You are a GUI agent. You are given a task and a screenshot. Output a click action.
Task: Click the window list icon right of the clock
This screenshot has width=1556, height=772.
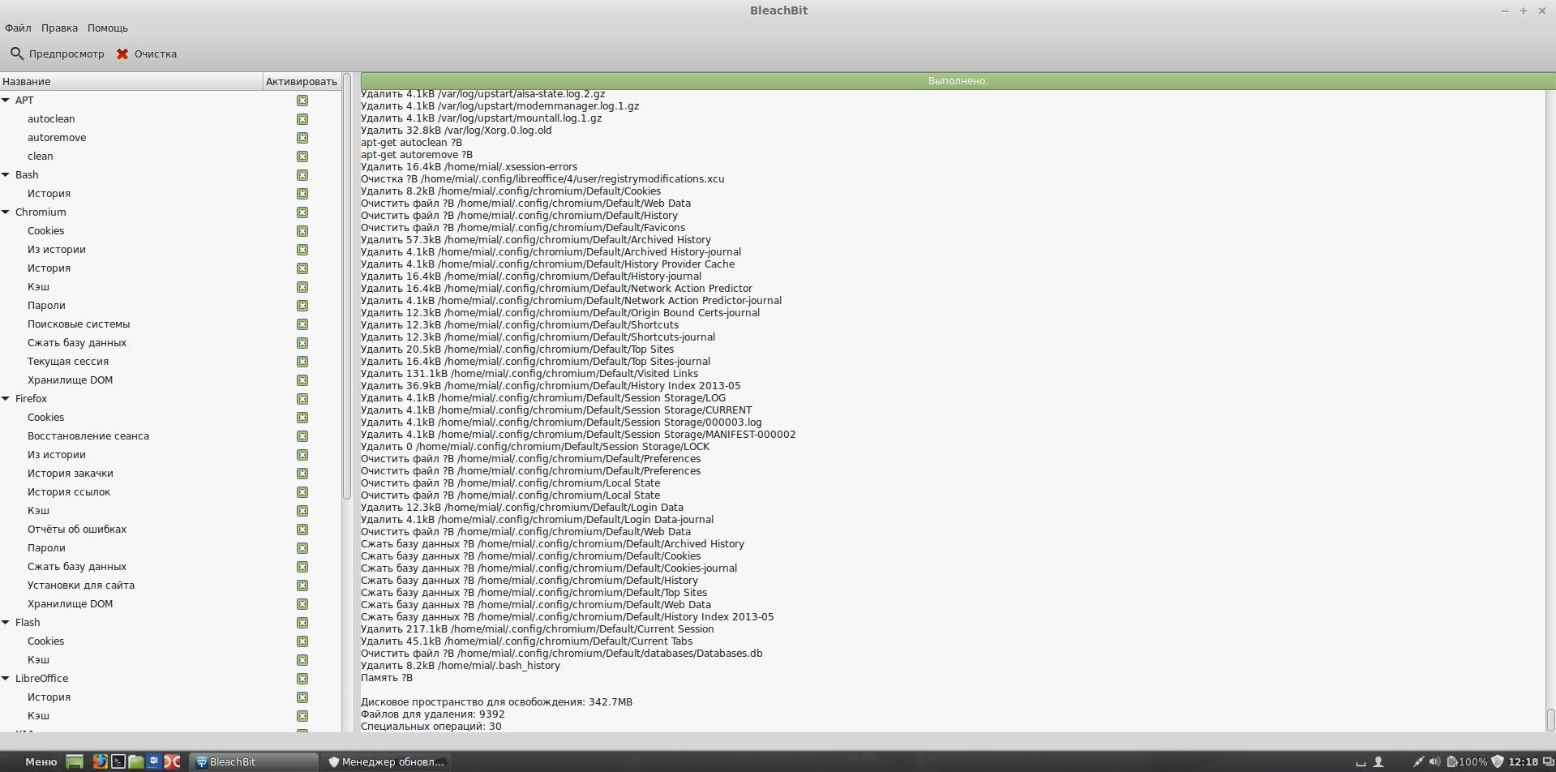click(x=1547, y=761)
